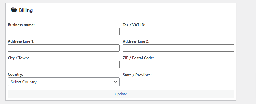This screenshot has width=256, height=104.
Task: Click the Tax / VAT ID label
Action: click(x=134, y=25)
